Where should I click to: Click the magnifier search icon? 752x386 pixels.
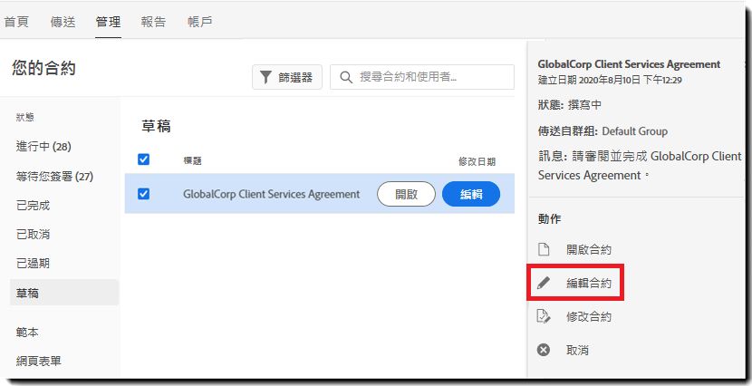click(346, 77)
